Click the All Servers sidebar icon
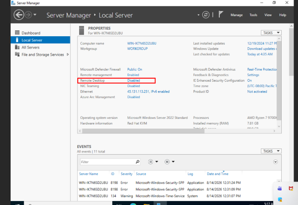Screen dimensions: 298x205 [x=17, y=47]
